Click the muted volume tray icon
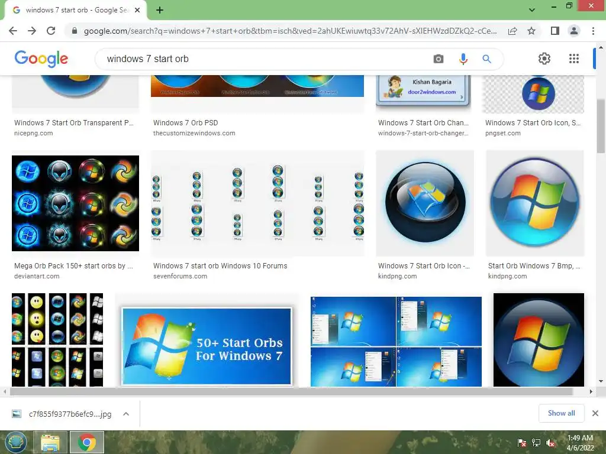The image size is (606, 454). tap(550, 442)
